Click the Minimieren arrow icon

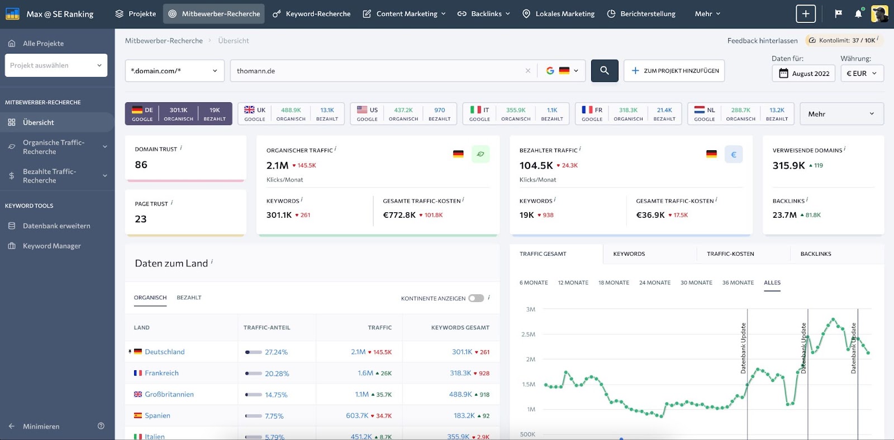tap(12, 426)
